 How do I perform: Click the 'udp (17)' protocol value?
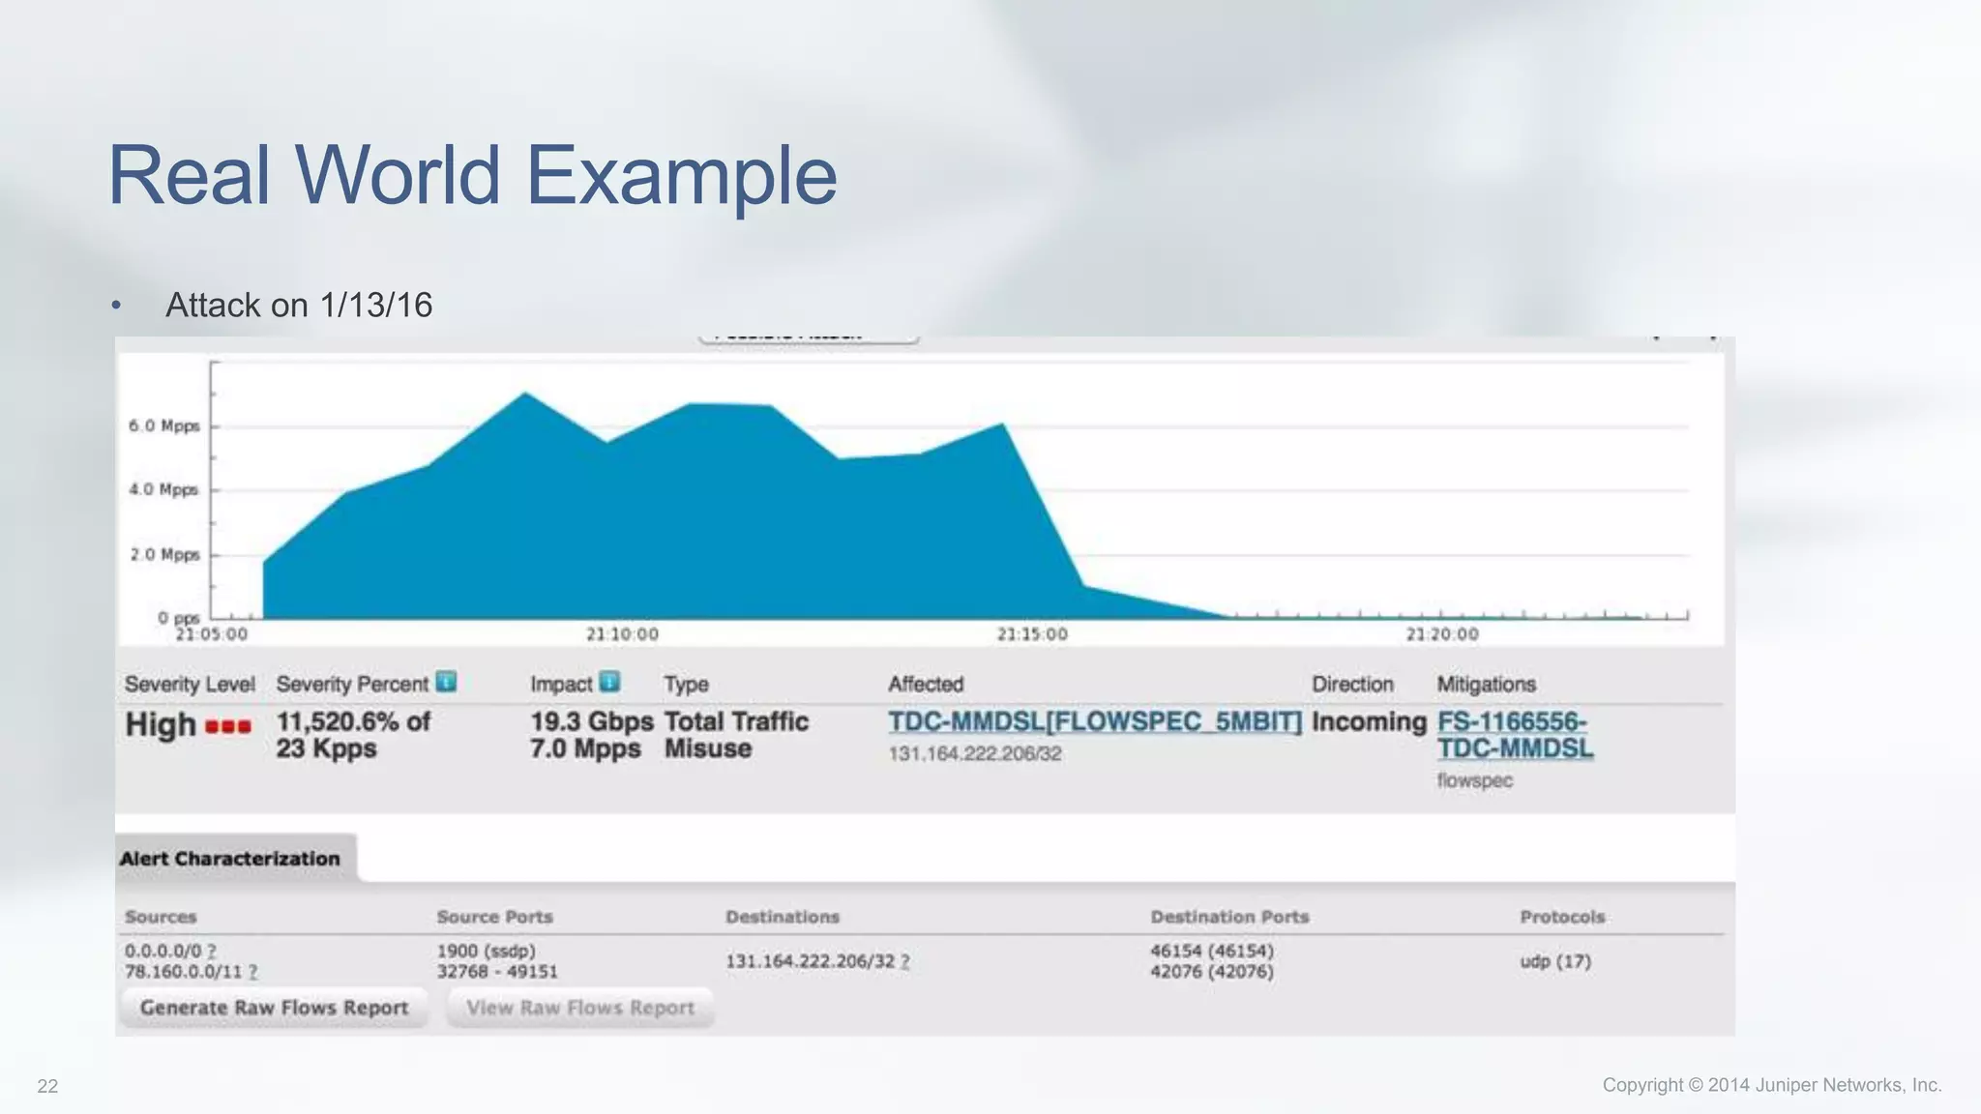(1555, 962)
